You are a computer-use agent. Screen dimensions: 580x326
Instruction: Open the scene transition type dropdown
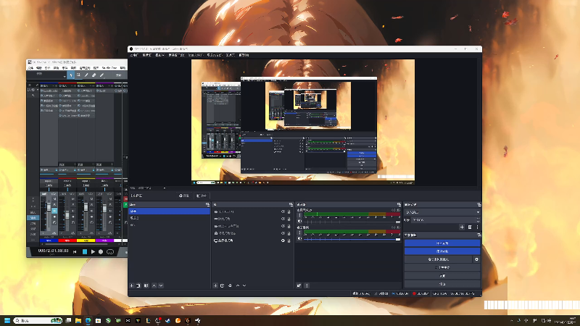441,212
